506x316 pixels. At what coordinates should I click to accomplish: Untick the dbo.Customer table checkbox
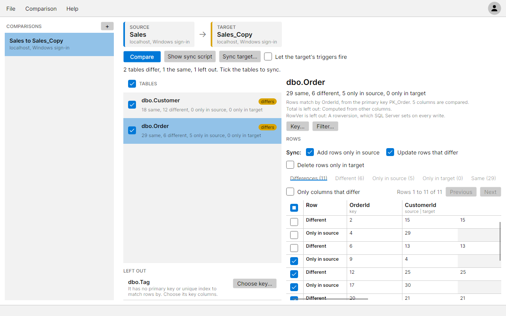pyautogui.click(x=132, y=105)
